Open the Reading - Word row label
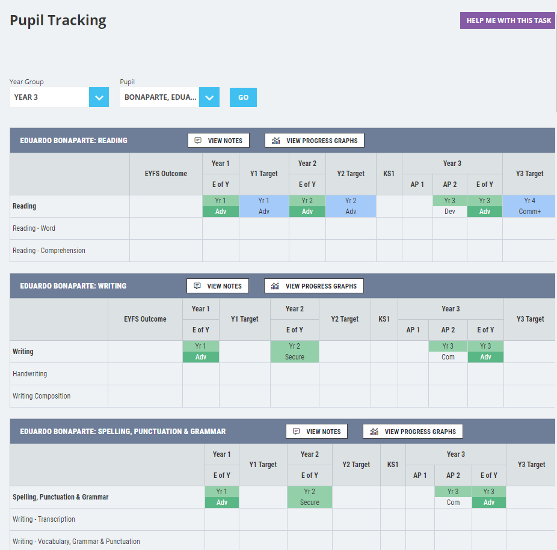557x550 pixels. (x=34, y=228)
